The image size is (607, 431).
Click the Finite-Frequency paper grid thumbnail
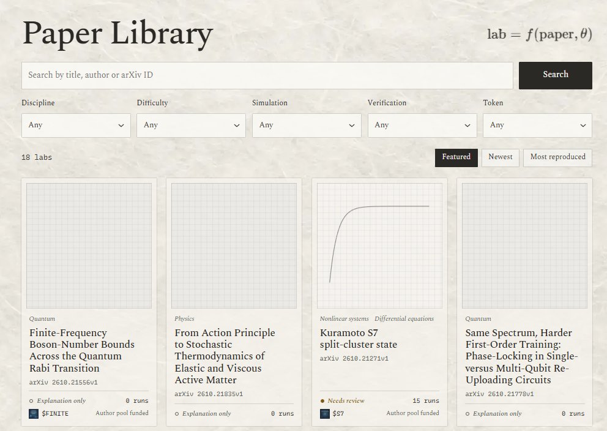89,245
